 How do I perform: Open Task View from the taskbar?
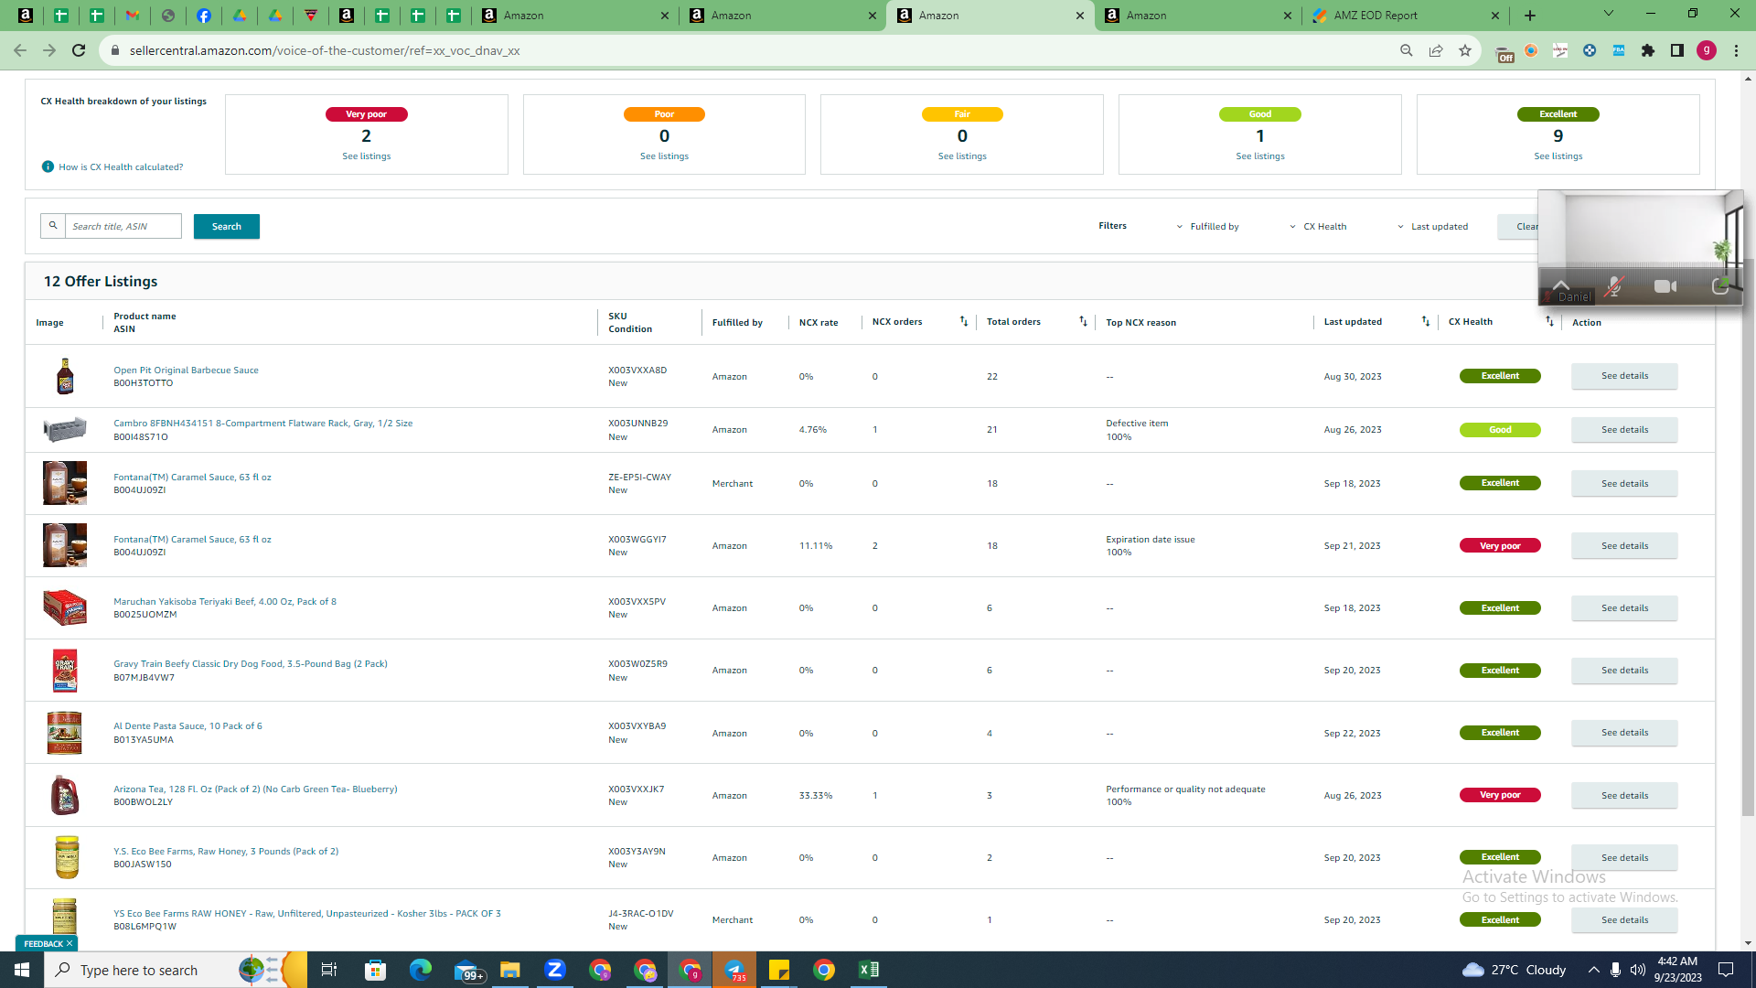pyautogui.click(x=329, y=970)
